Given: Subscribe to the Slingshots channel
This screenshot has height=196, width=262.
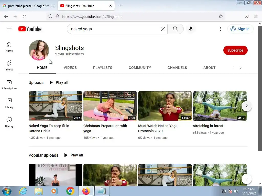Looking at the screenshot, I should (x=235, y=50).
